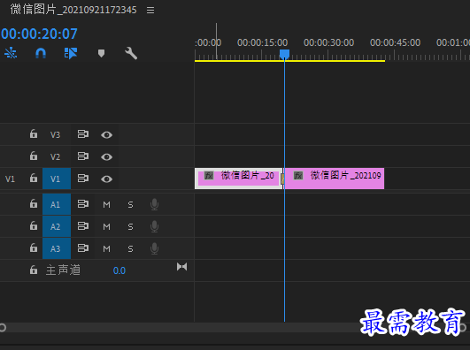
Task: Toggle sync lock on V2
Action: (83, 156)
